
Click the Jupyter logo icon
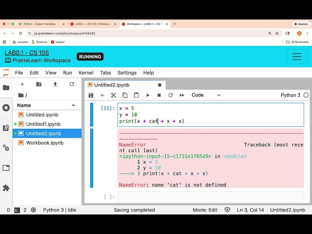coord(6,73)
